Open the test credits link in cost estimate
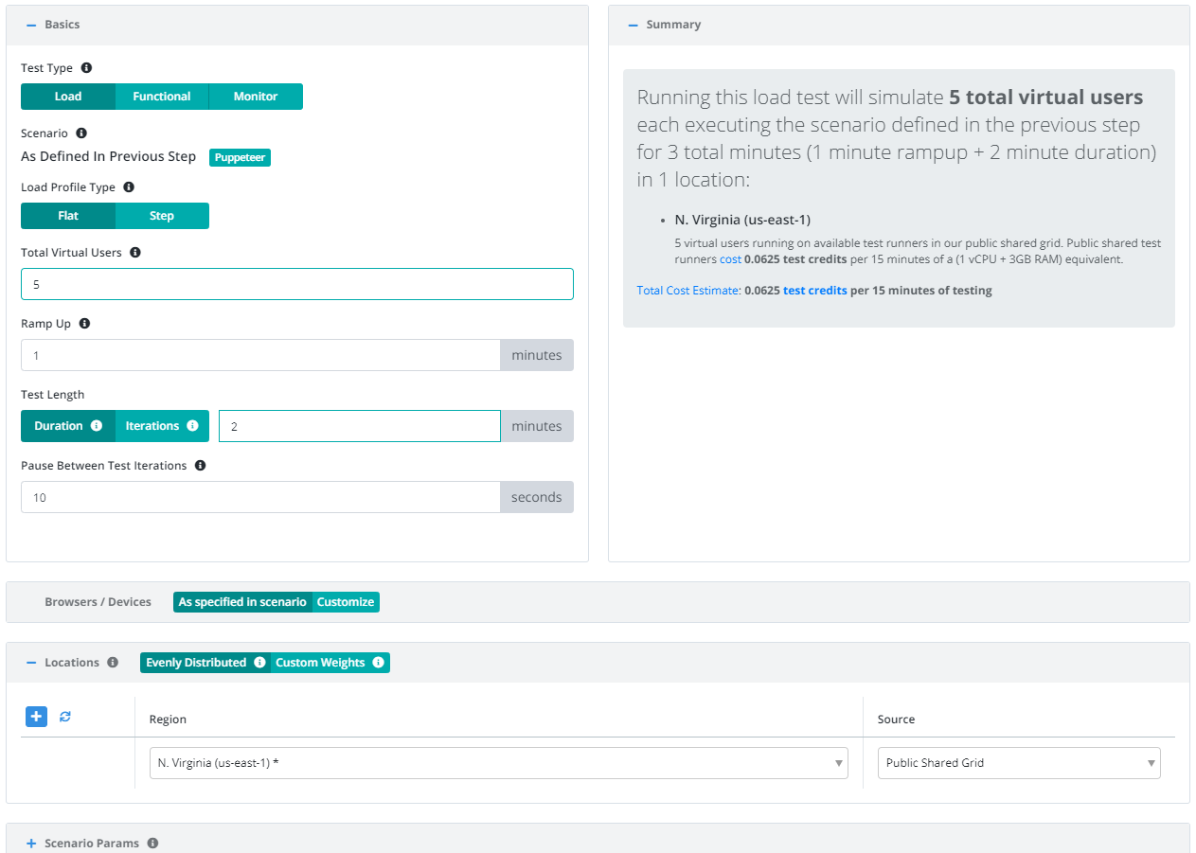The width and height of the screenshot is (1196, 853). tap(814, 291)
